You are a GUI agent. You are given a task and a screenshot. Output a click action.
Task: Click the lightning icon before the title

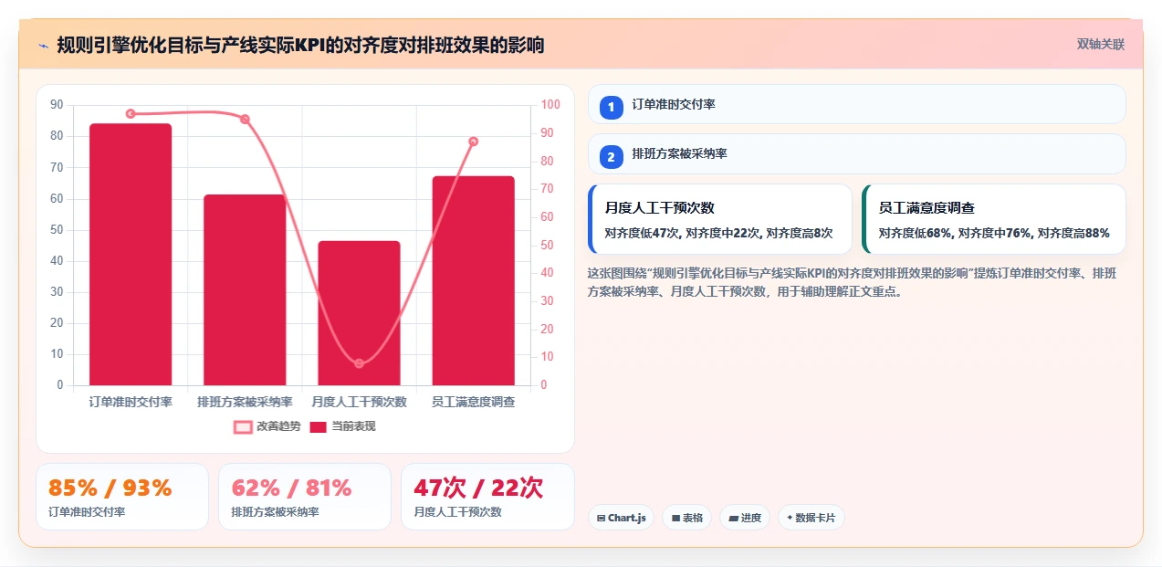43,45
